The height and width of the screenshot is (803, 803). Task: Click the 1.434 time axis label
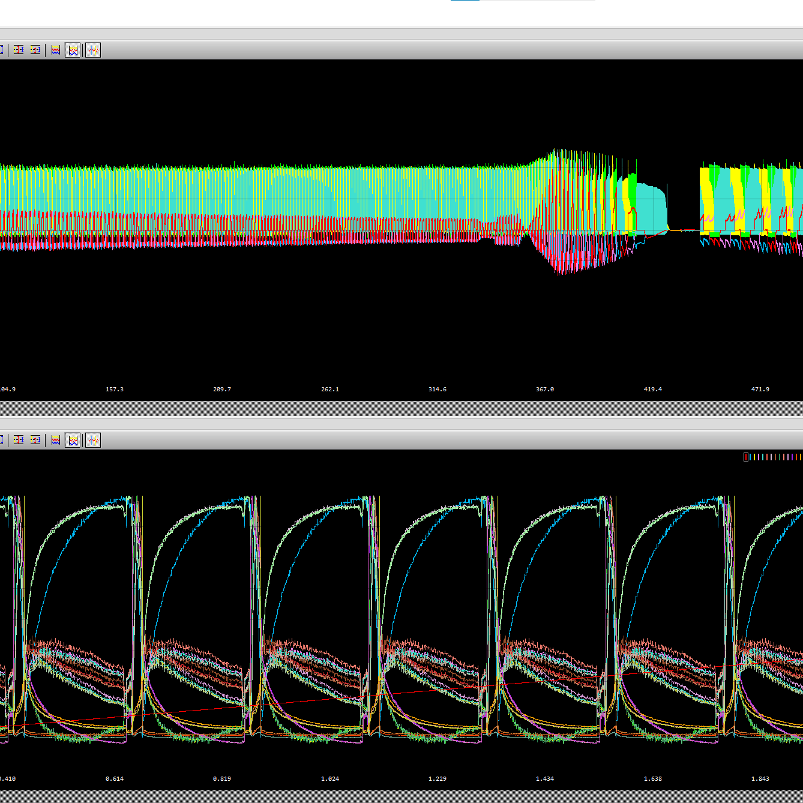545,778
